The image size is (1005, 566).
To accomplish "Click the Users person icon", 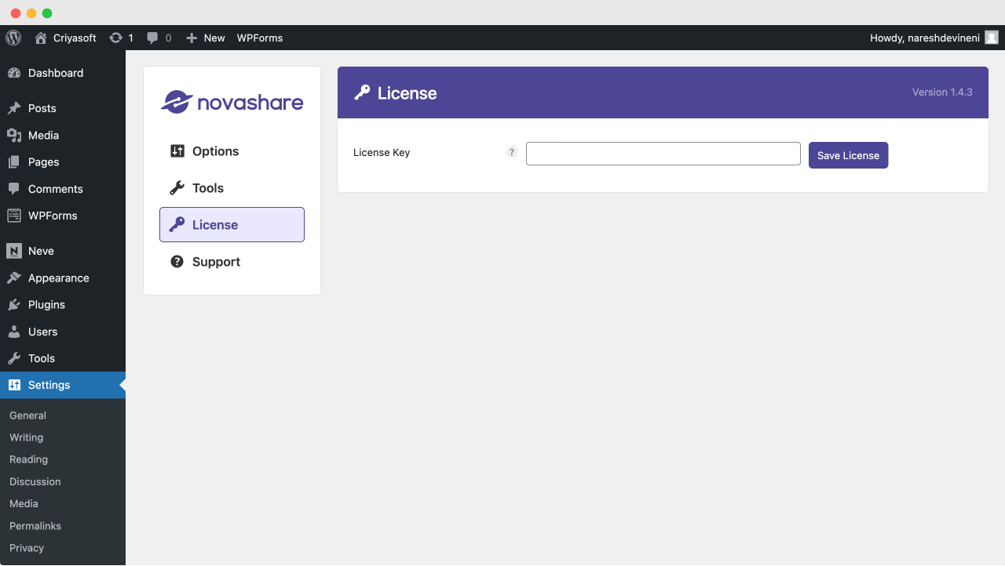I will (14, 332).
